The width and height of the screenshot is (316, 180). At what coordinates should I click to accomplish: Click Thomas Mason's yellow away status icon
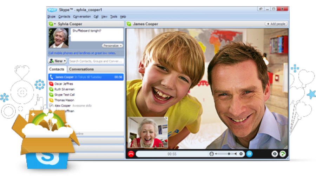[51, 100]
